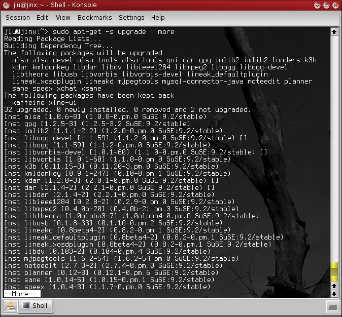This screenshot has height=317, width=342.
Task: Click the 'Inst planner' line
Action: [x=111, y=272]
